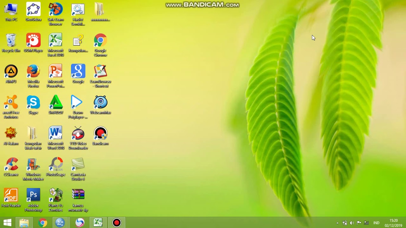Launch Camtasia Studio 6 icon
This screenshot has width=406, height=228.
78,169
